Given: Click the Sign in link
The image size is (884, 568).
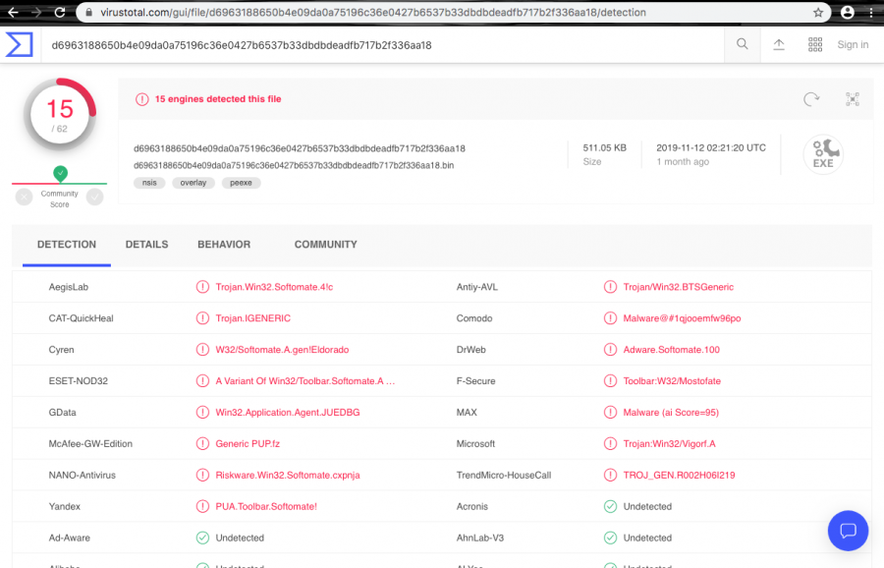Looking at the screenshot, I should [x=853, y=44].
